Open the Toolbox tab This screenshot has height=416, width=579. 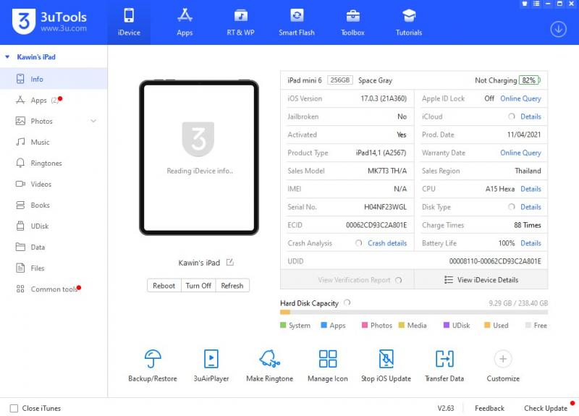[352, 22]
